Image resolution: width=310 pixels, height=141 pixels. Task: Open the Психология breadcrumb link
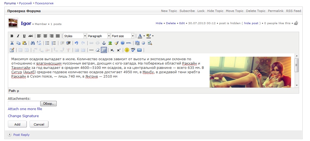[44, 3]
